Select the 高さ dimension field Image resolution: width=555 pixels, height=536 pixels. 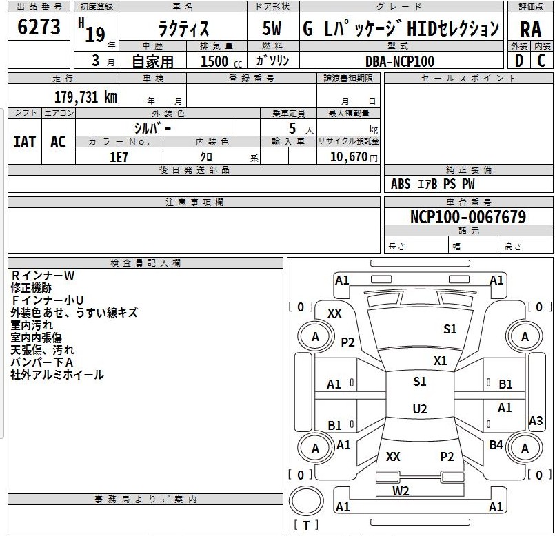pos(527,245)
